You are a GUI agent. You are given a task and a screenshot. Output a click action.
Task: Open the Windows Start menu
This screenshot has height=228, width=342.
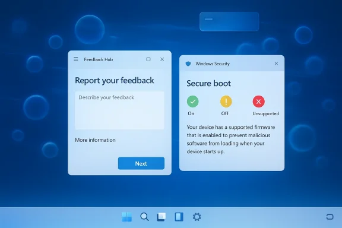pyautogui.click(x=126, y=217)
